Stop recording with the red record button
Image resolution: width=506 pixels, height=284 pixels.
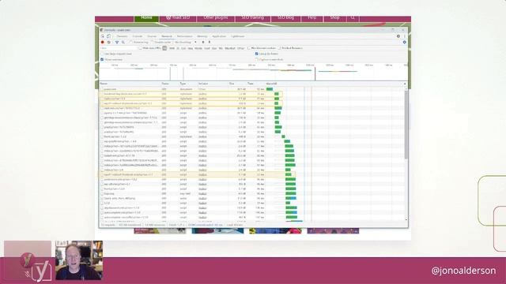(x=102, y=42)
